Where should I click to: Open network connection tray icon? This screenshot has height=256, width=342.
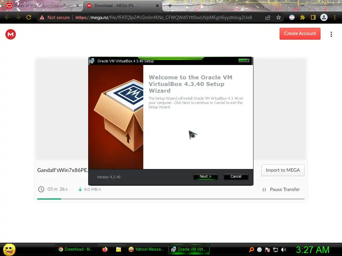(276, 250)
